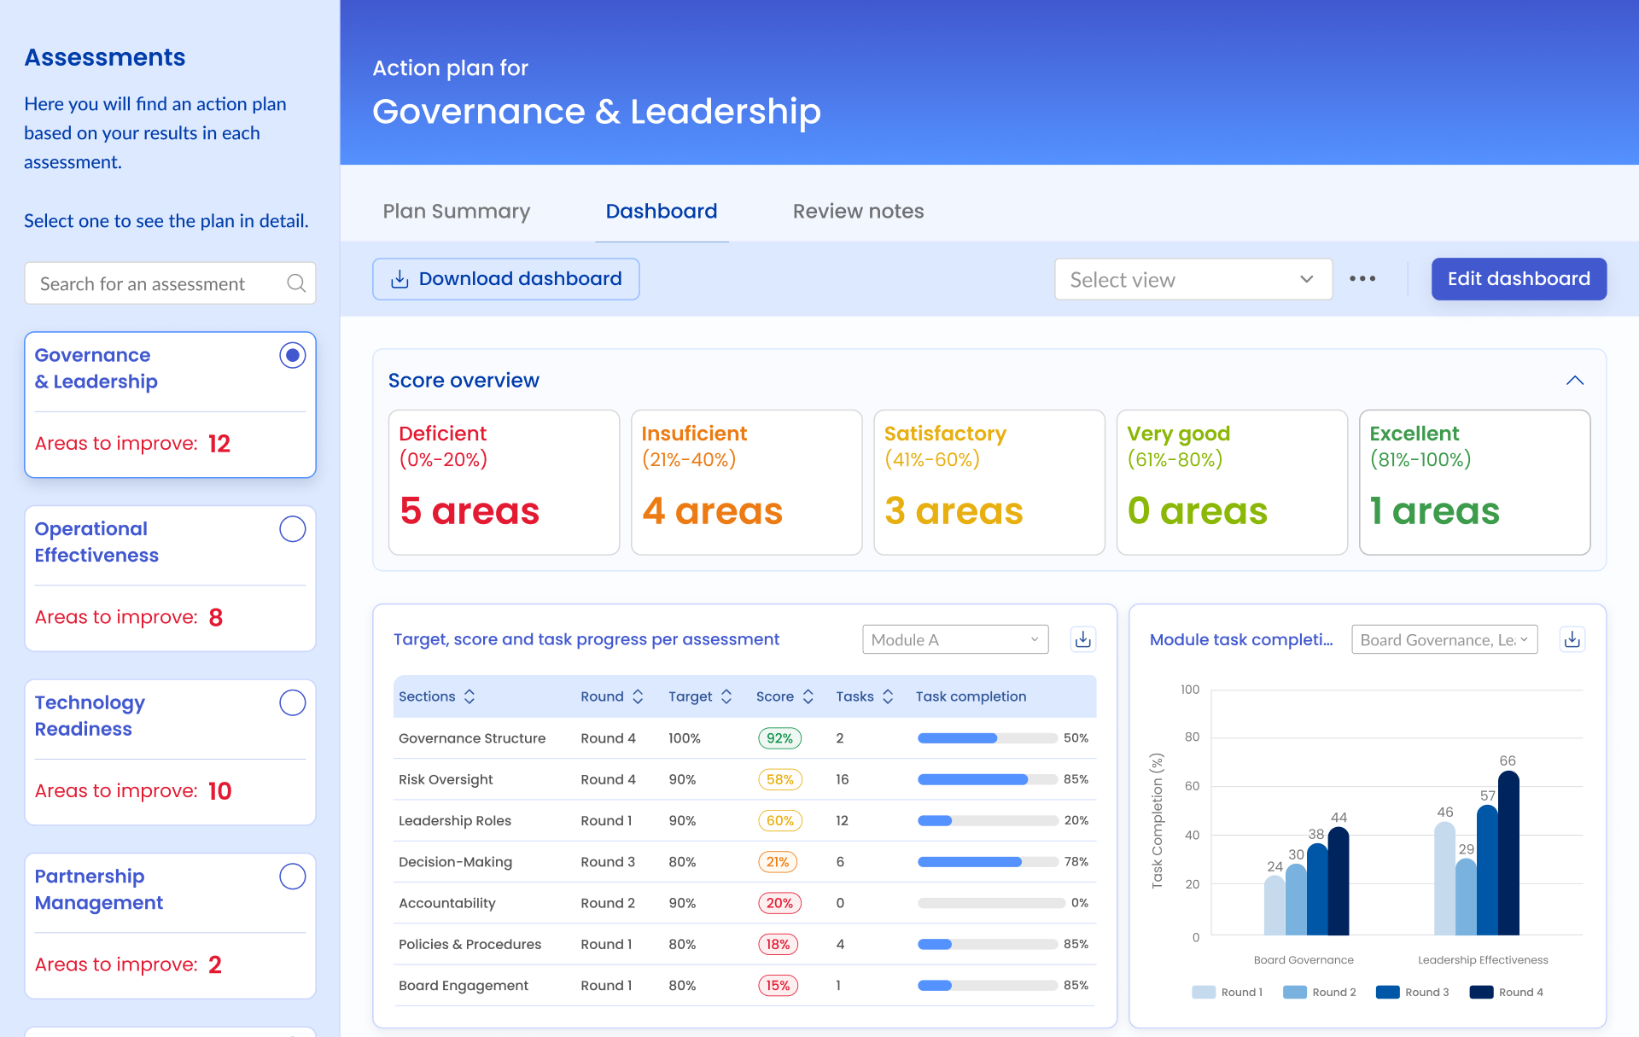Click the Satisfactory 3 areas card

tap(989, 482)
